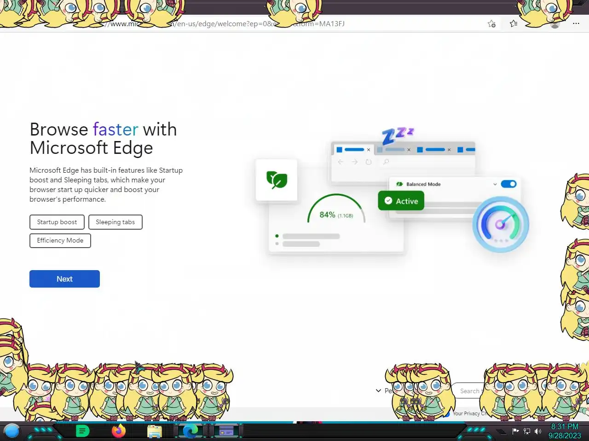589x441 pixels.
Task: Switch to Microsoft Edge on taskbar
Action: (190, 431)
